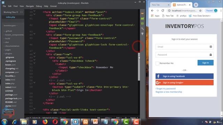Screen dimensions: 223x125
Task: View site information icon in address bar
Action: (169, 11)
